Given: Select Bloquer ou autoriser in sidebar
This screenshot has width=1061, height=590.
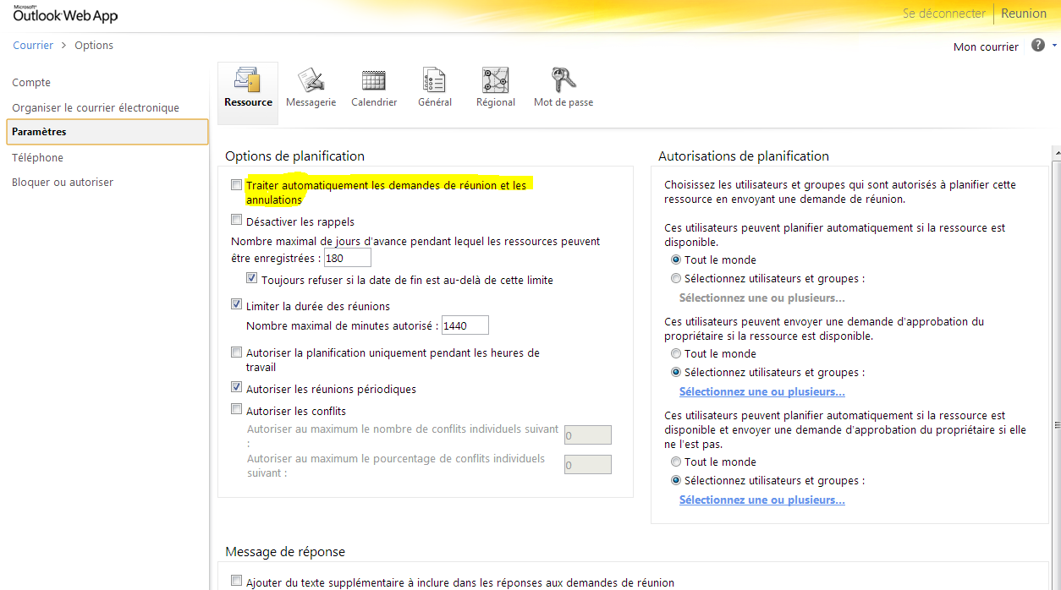Looking at the screenshot, I should [x=63, y=183].
